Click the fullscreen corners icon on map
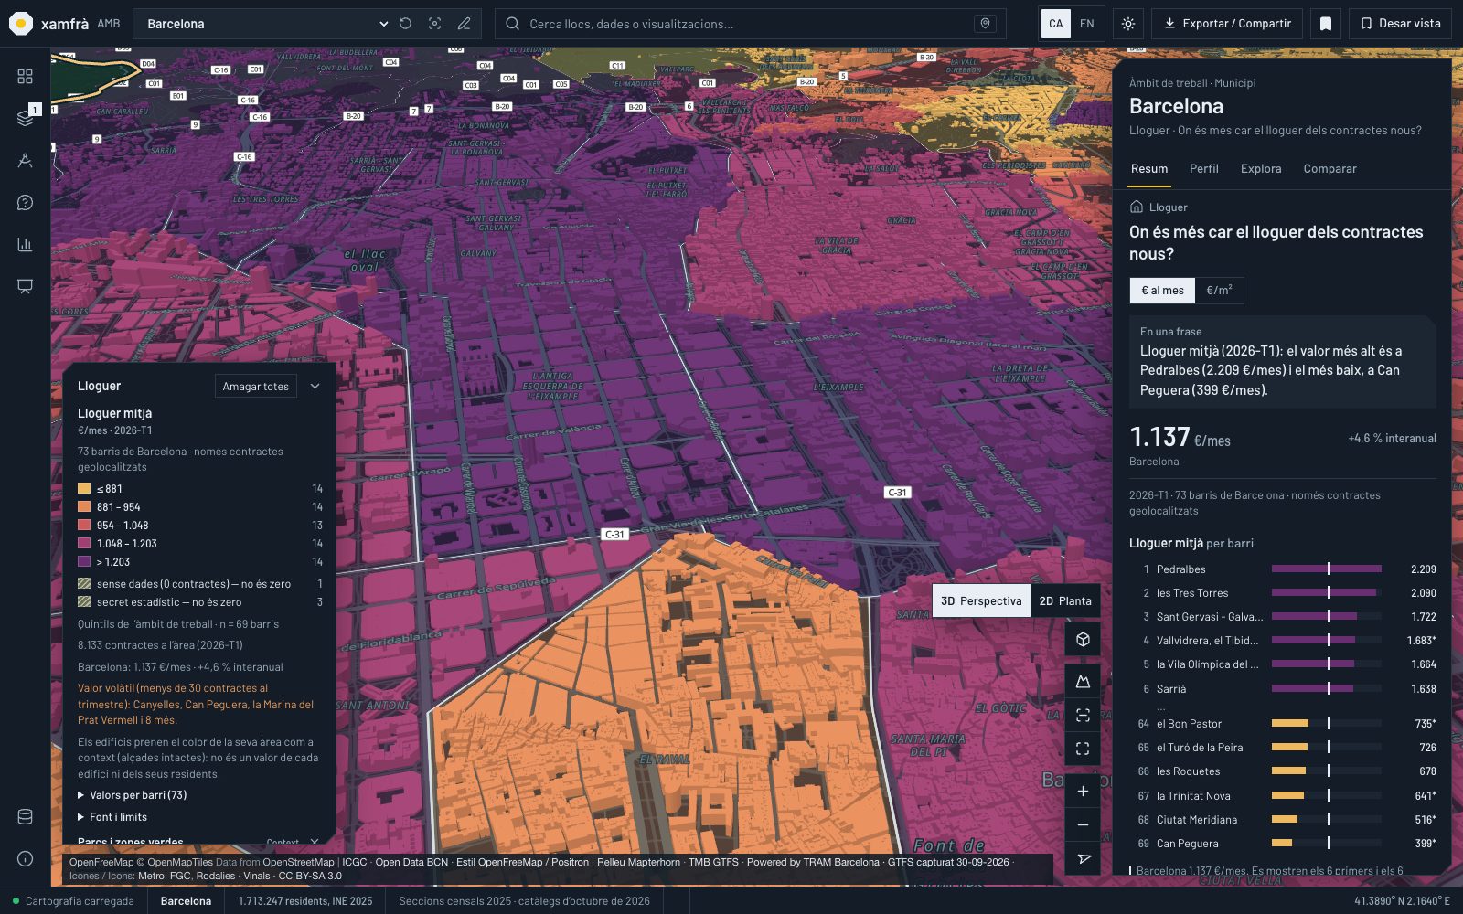Screen dimensions: 1463x914 [x=1083, y=749]
